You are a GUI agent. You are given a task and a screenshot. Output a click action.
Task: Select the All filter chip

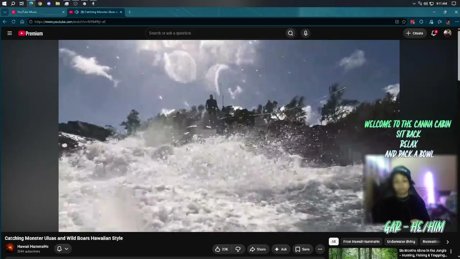pos(333,242)
